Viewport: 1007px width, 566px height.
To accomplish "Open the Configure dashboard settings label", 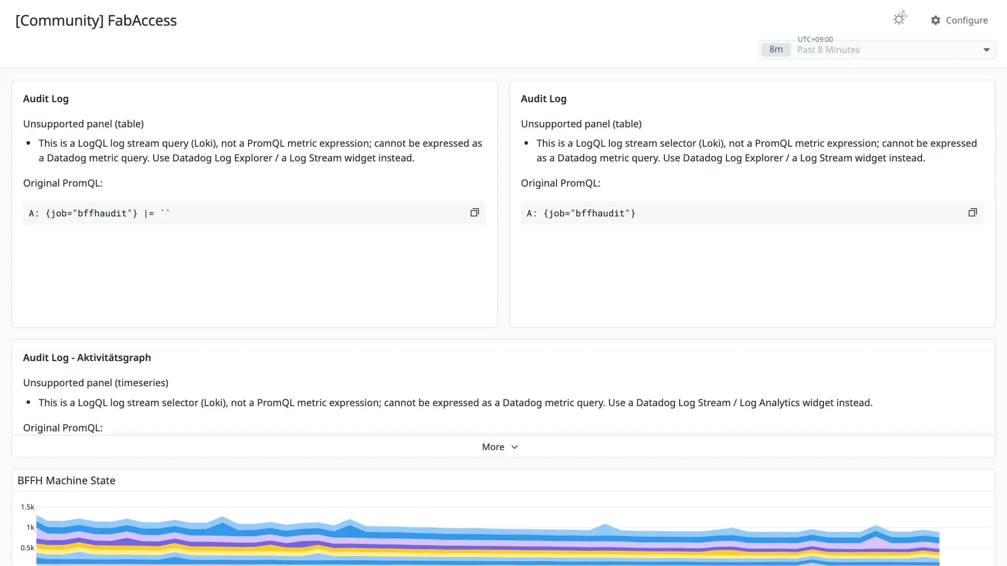I will point(967,20).
